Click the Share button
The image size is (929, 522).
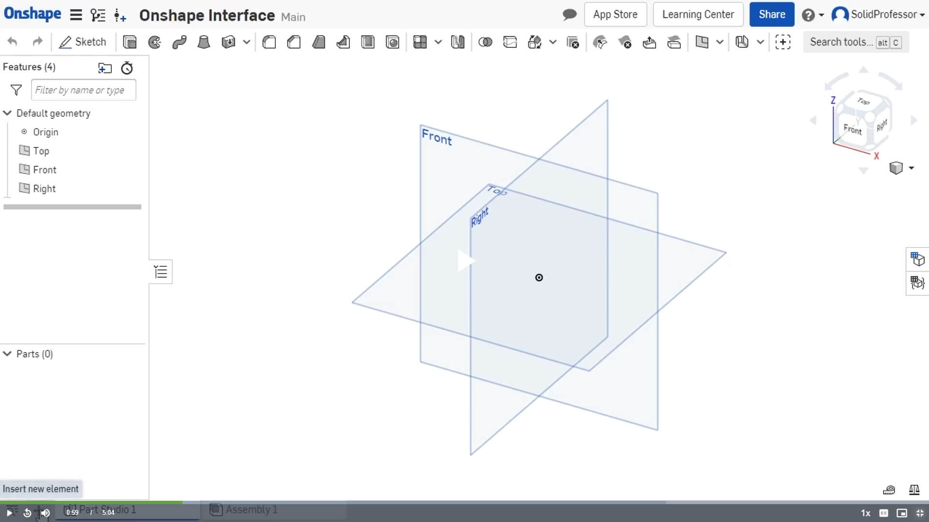(x=771, y=14)
